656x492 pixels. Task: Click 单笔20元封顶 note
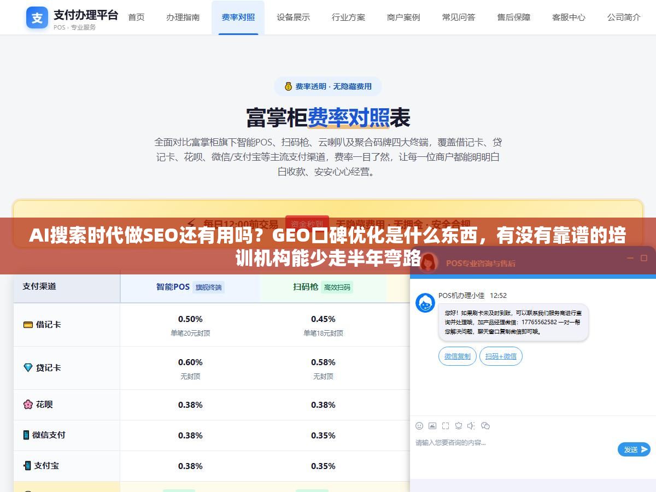(190, 333)
